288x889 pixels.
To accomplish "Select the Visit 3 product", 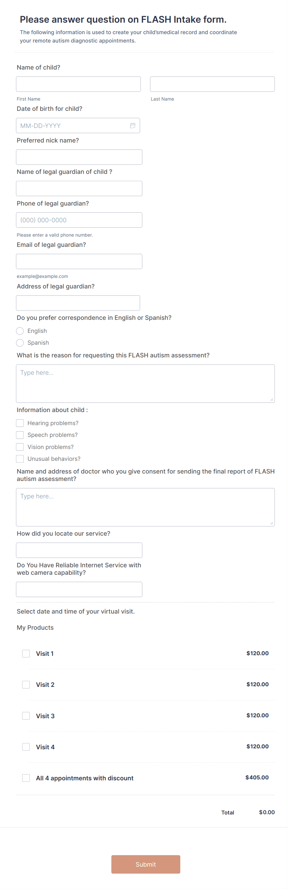I will 26,715.
